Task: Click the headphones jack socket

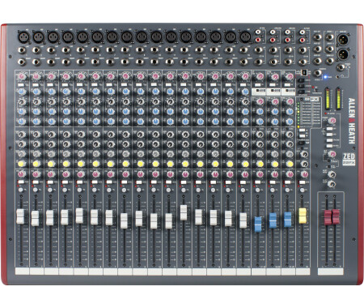Action: 341,67
